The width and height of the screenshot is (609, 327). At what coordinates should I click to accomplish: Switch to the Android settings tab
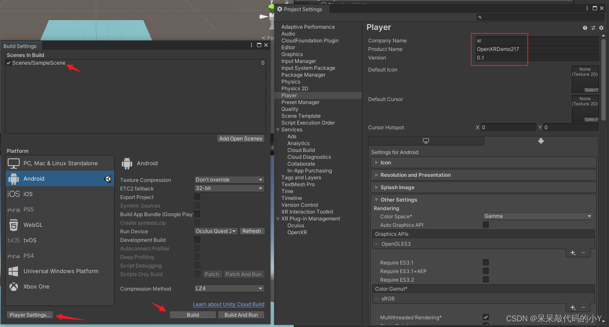(x=541, y=141)
